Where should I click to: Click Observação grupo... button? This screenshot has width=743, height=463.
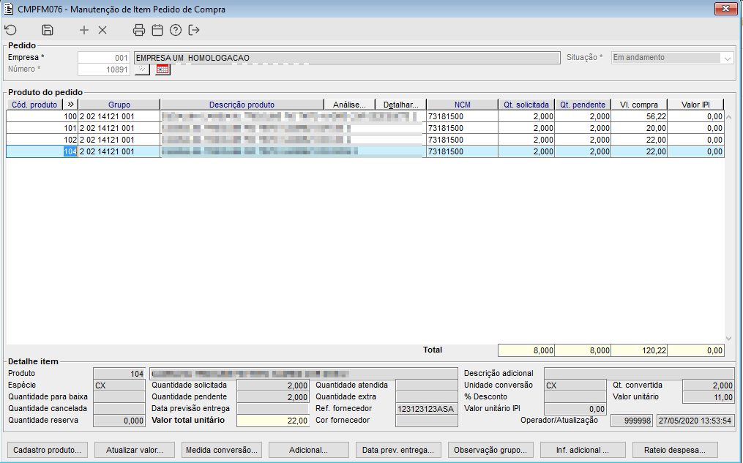[x=490, y=450]
